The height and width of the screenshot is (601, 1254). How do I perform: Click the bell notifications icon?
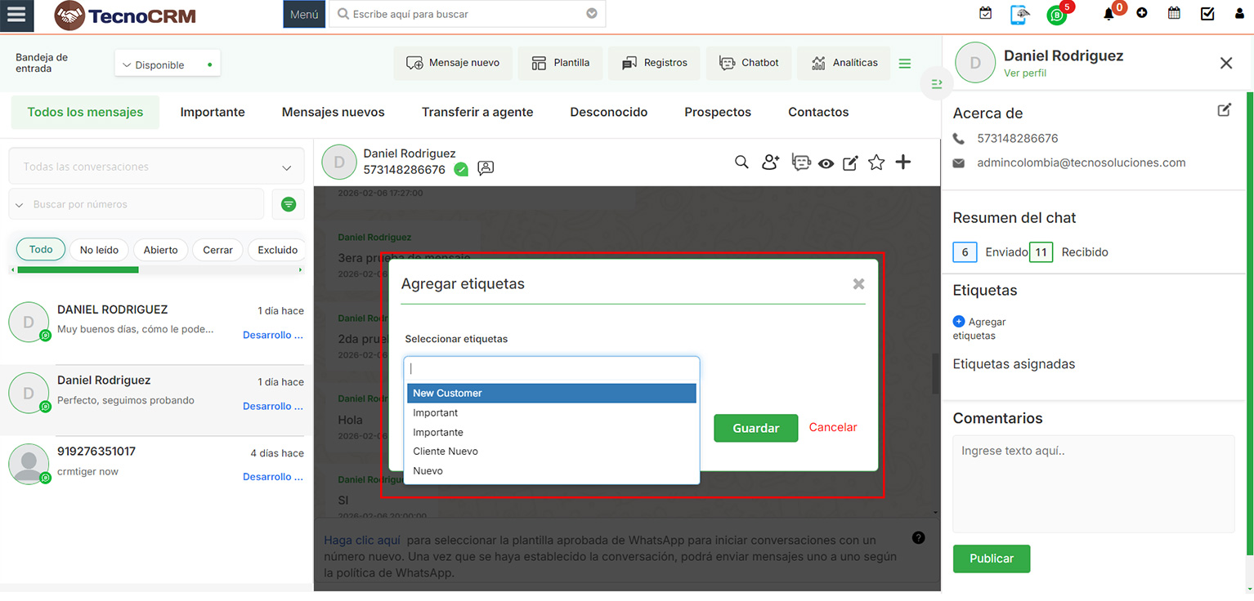pos(1108,14)
